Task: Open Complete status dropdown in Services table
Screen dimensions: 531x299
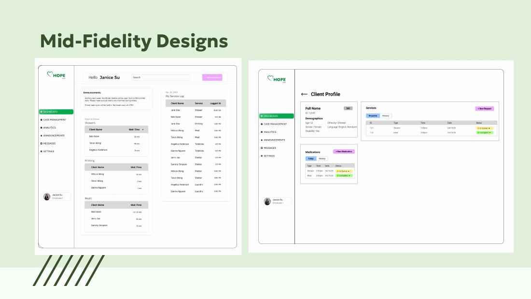Action: (x=485, y=132)
